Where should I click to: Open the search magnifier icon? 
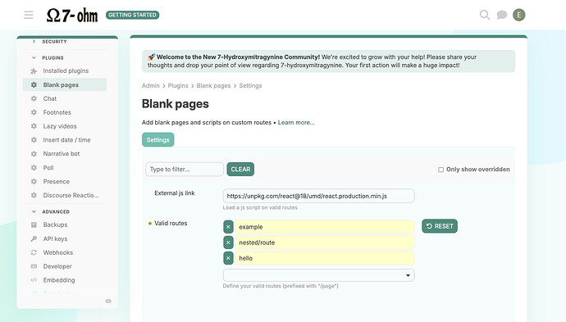point(485,15)
